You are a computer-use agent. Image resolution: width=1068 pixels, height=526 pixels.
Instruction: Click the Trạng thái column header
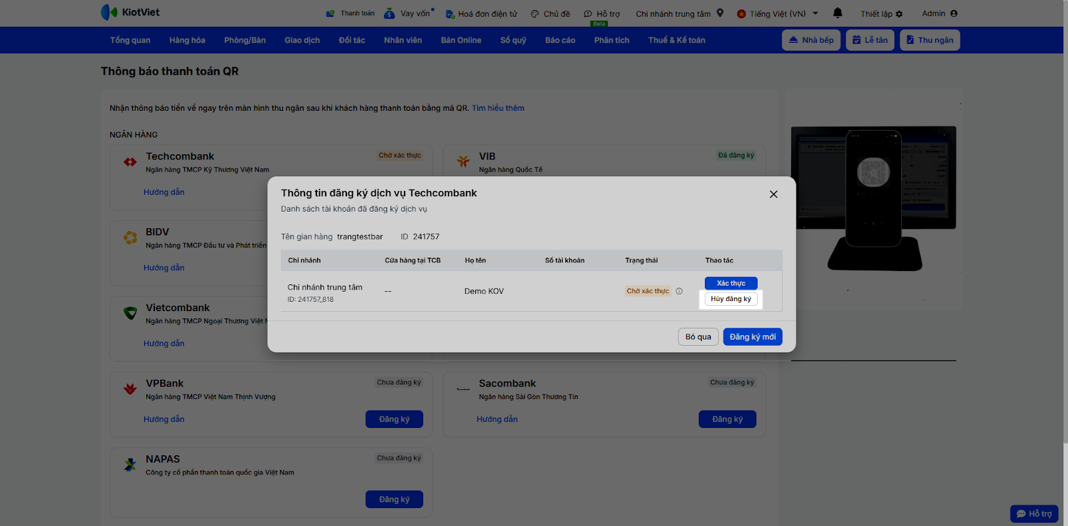pyautogui.click(x=641, y=260)
